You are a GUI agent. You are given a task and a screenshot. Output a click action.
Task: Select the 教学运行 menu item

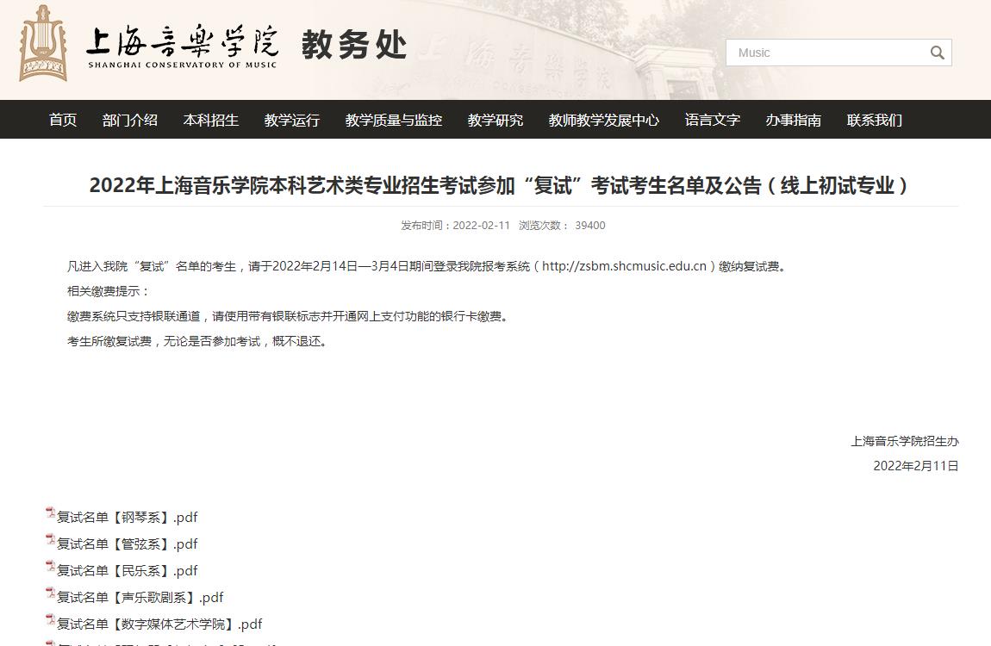292,120
